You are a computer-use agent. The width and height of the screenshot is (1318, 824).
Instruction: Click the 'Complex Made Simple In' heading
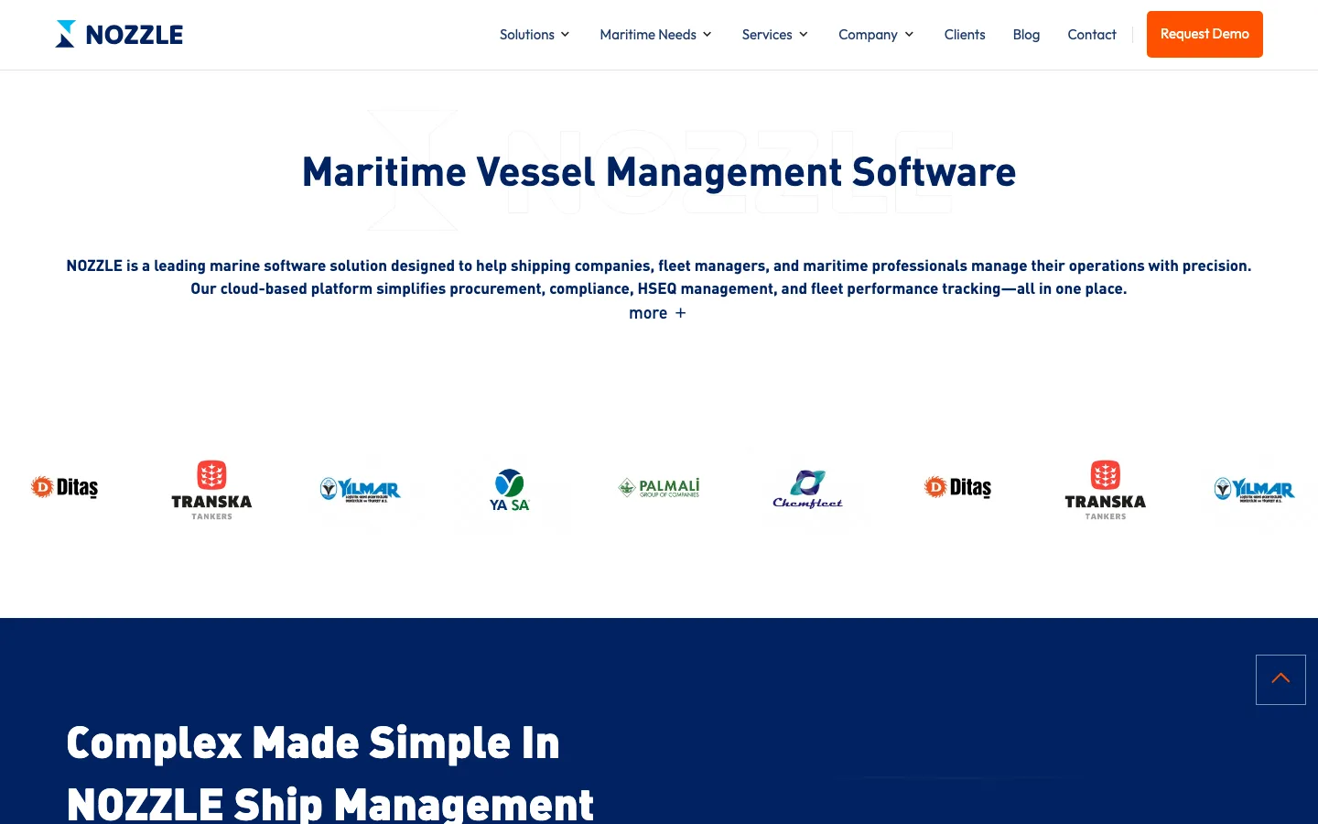tap(313, 743)
